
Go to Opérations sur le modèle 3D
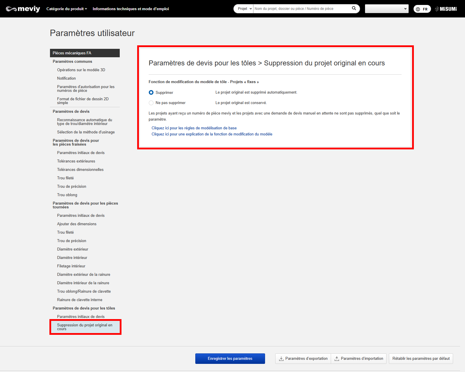pyautogui.click(x=81, y=70)
